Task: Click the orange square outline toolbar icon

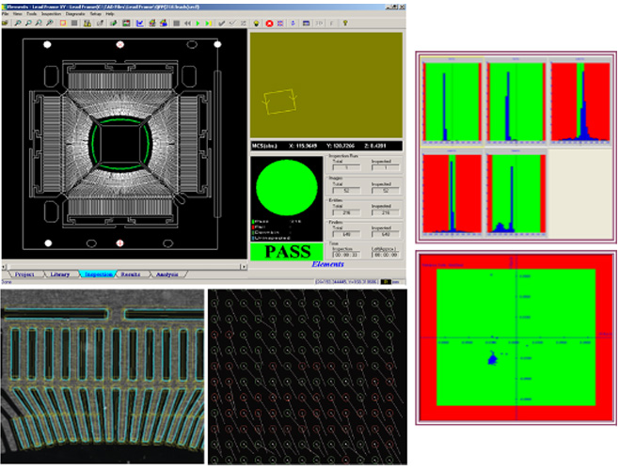Action: click(63, 23)
